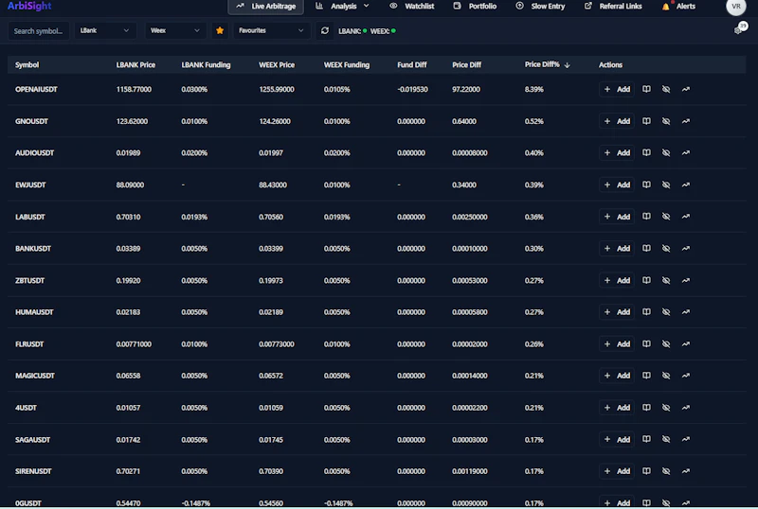
Task: Expand the Analysis menu chevron
Action: 367,6
